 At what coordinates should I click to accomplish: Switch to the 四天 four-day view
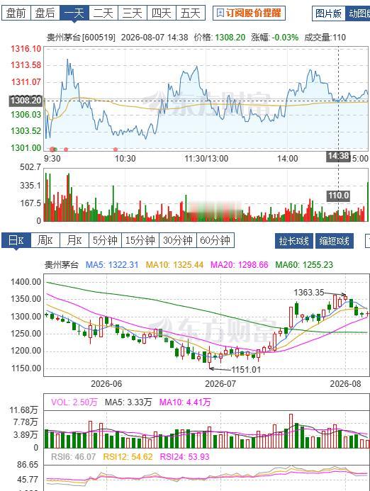[x=162, y=13]
